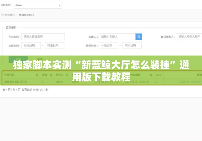Click the 创建人 cell admin
The height and width of the screenshot is (141, 202).
(x=59, y=82)
